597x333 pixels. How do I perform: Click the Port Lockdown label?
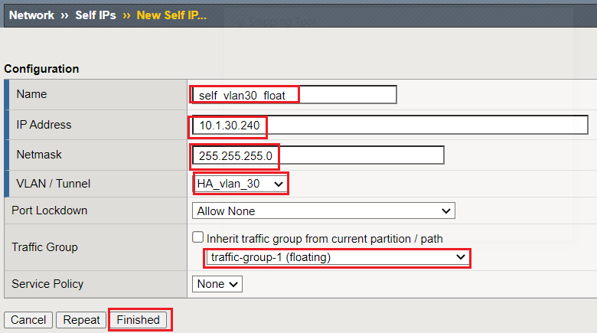50,211
